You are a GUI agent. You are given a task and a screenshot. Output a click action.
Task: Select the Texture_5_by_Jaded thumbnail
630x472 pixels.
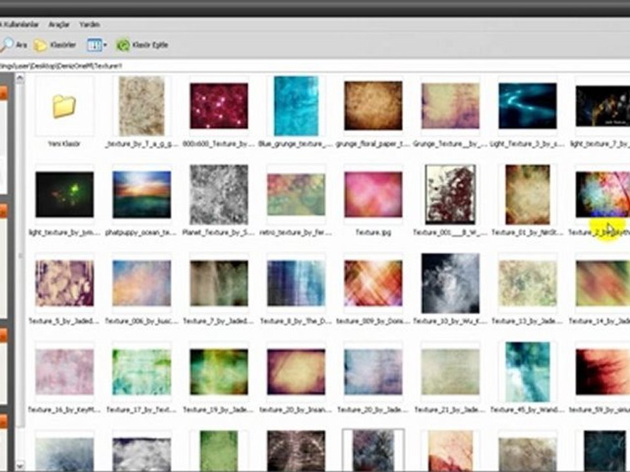64,283
